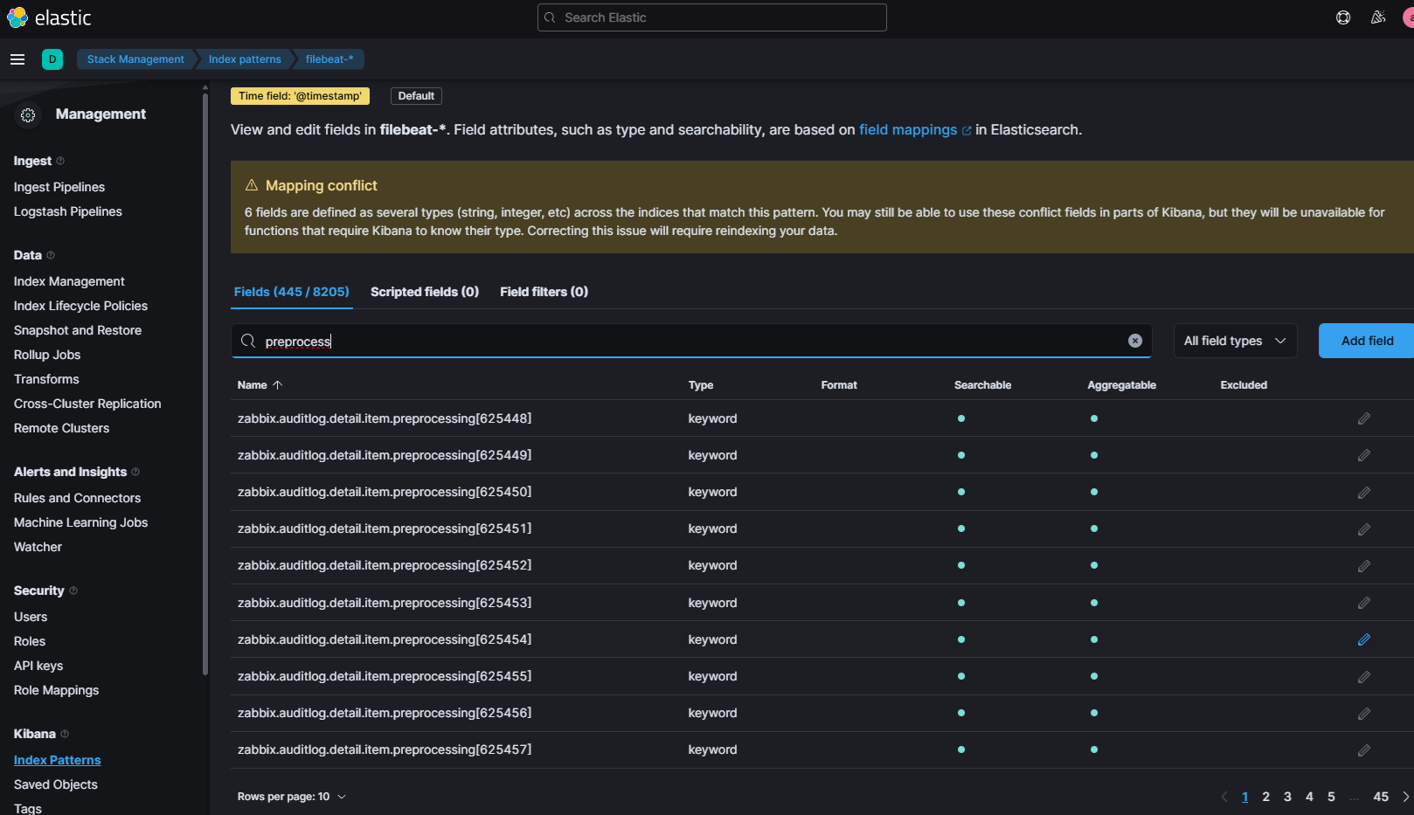Switch to Fields (445 / 8205) tab
Viewport: 1414px width, 815px height.
click(292, 292)
